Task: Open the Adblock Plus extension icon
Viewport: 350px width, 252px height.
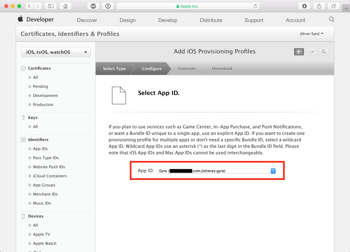Action: (93, 6)
